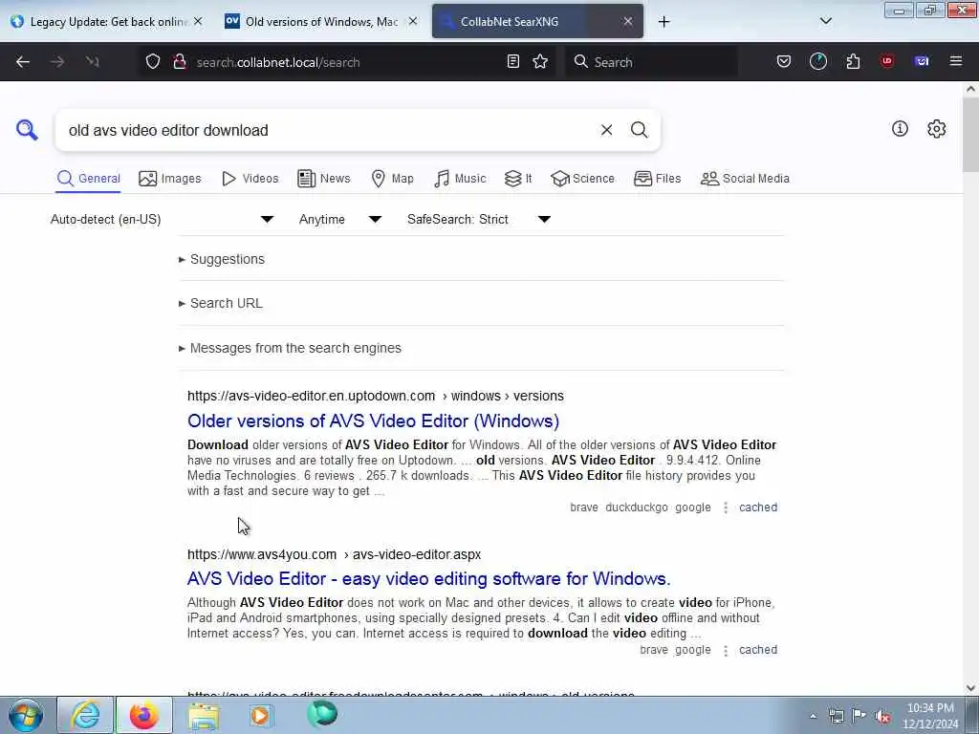979x734 pixels.
Task: Select the General search category
Action: tap(88, 179)
